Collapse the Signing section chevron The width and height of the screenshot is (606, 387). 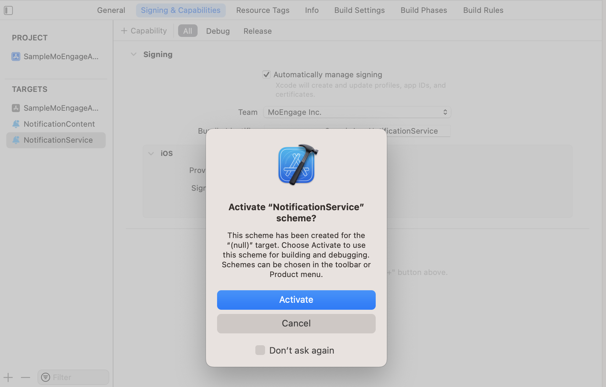click(x=134, y=54)
